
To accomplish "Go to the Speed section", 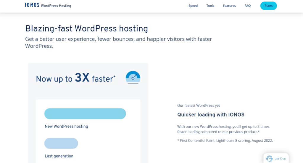I will click(193, 6).
